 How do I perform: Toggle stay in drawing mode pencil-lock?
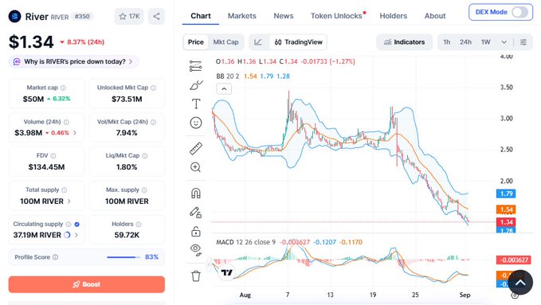(x=196, y=212)
